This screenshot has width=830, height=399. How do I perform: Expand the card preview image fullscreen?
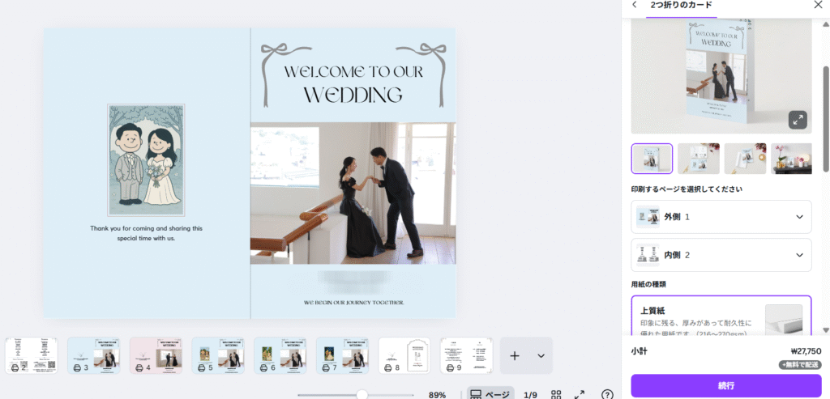(798, 120)
